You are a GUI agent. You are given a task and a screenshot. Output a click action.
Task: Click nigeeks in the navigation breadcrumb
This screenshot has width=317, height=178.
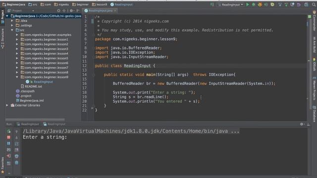pyautogui.click(x=61, y=4)
